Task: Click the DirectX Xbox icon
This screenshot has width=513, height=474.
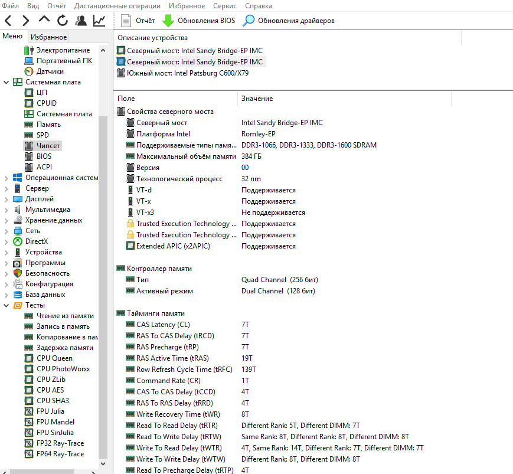Action: [x=18, y=241]
